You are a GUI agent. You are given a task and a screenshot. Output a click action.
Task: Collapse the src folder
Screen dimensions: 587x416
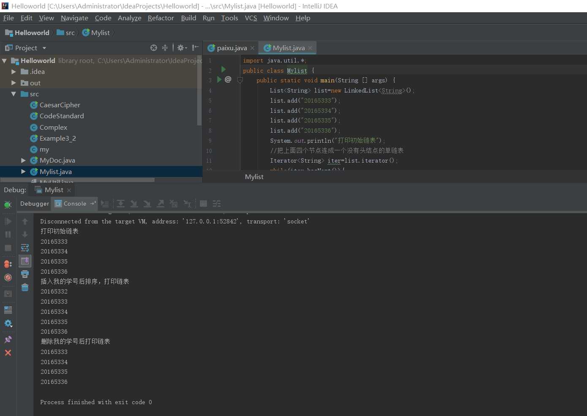(14, 94)
